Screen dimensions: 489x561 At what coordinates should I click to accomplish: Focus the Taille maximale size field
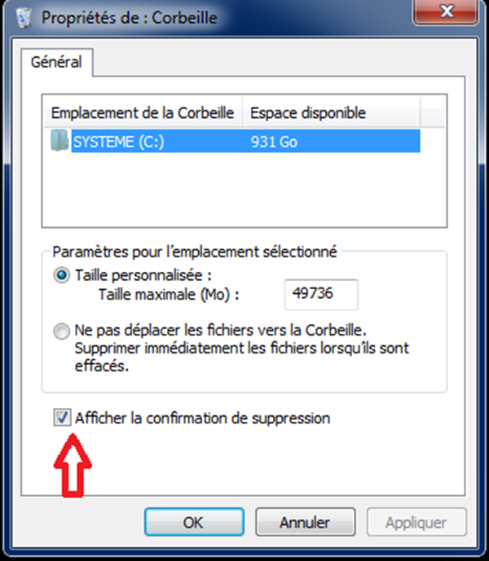tap(321, 293)
